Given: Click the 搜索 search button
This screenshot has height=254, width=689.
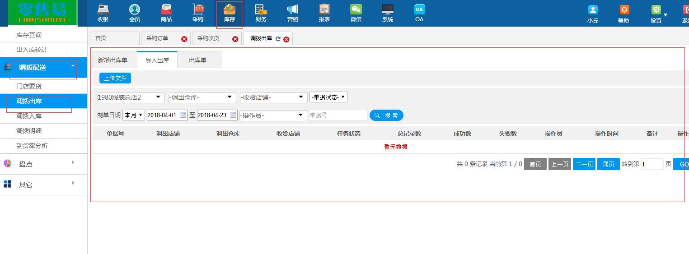Looking at the screenshot, I should [x=386, y=115].
